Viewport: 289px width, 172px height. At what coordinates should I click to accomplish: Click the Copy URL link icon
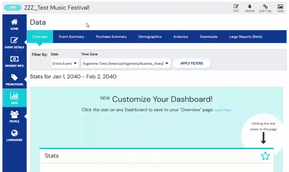tap(265, 7)
